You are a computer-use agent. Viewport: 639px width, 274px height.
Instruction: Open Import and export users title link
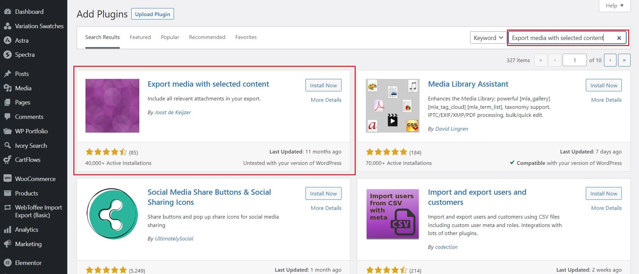[x=477, y=197]
